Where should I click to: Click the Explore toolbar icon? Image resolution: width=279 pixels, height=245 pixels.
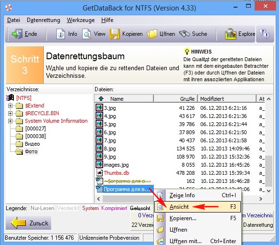click(231, 34)
